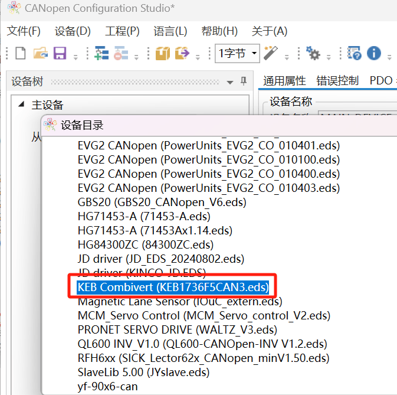Select SlaveLib 5.00 (JYslave.eds) entry
Viewport: 397px width, 395px height.
pos(143,373)
